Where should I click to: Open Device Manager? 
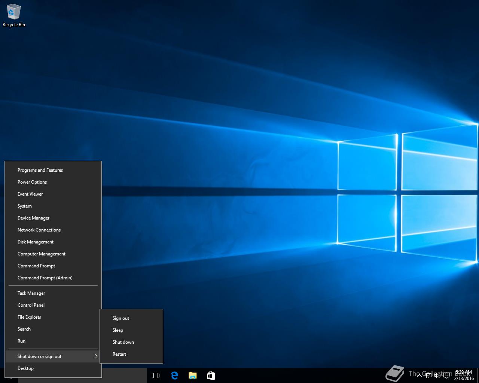[x=53, y=218]
